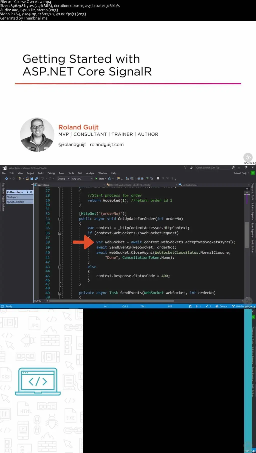Image resolution: width=256 pixels, height=453 pixels.
Task: Open the Edit menu
Action: pyautogui.click(x=12, y=173)
